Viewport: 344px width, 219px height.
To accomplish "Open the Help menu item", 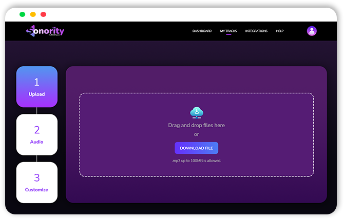I will pyautogui.click(x=280, y=31).
